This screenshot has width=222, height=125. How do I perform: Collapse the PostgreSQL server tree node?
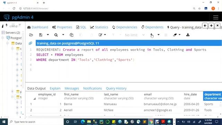click(3, 38)
